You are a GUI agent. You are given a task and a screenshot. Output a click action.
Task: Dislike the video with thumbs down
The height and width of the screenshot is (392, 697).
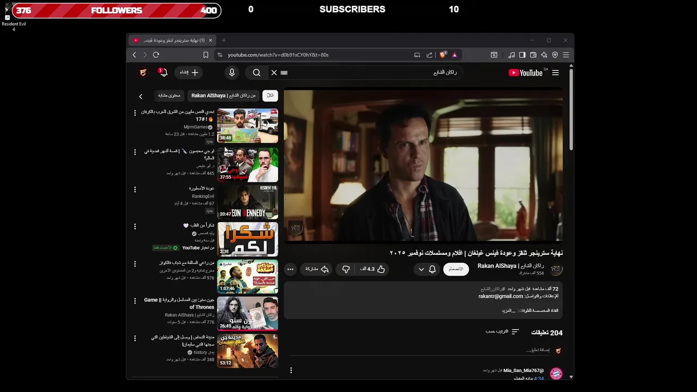pyautogui.click(x=346, y=269)
